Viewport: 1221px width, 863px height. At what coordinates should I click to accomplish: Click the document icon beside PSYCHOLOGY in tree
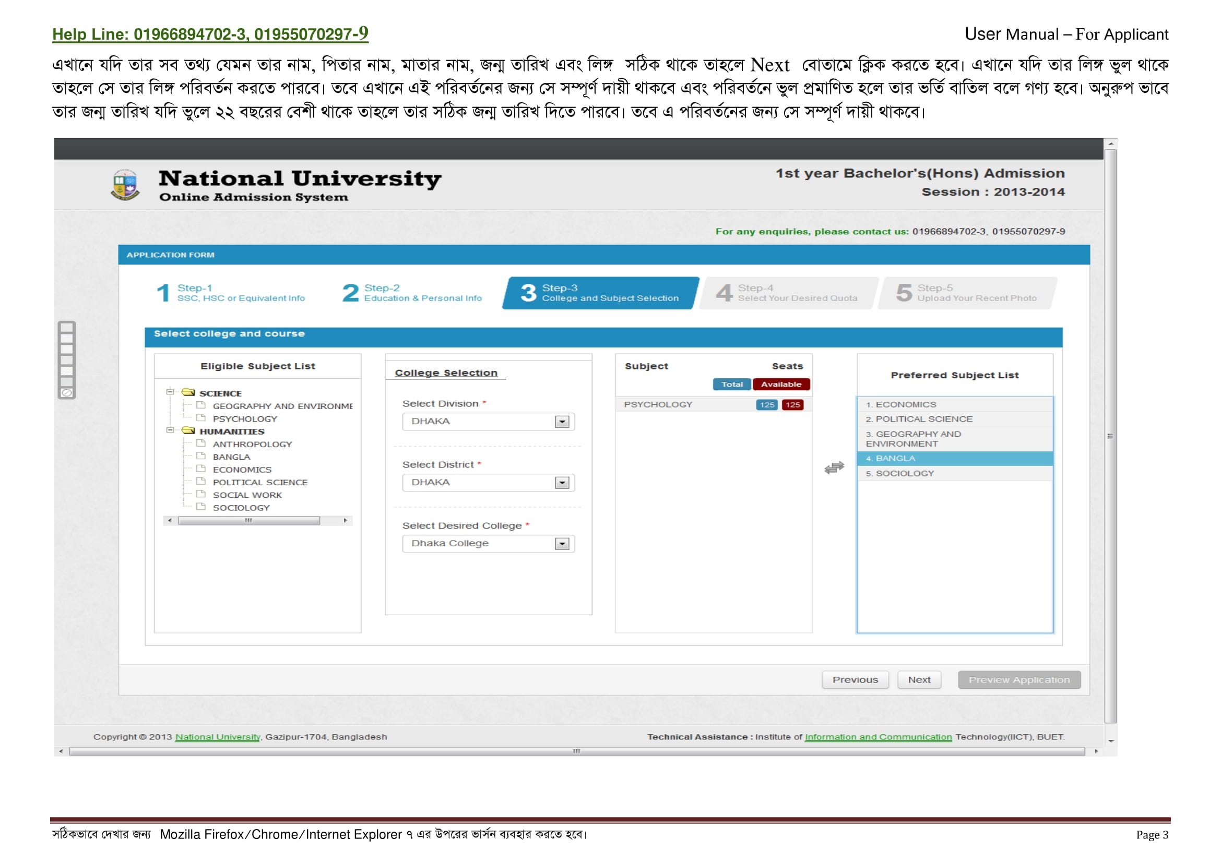(201, 418)
